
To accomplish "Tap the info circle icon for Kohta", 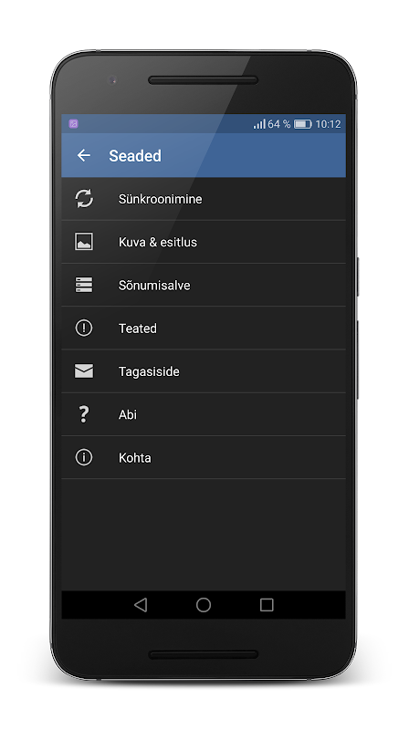I will point(84,457).
